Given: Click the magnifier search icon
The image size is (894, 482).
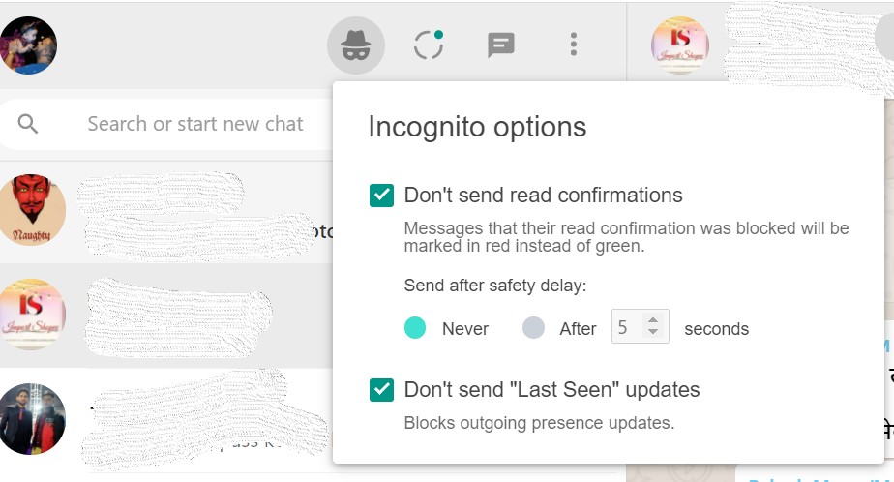Looking at the screenshot, I should (x=27, y=123).
